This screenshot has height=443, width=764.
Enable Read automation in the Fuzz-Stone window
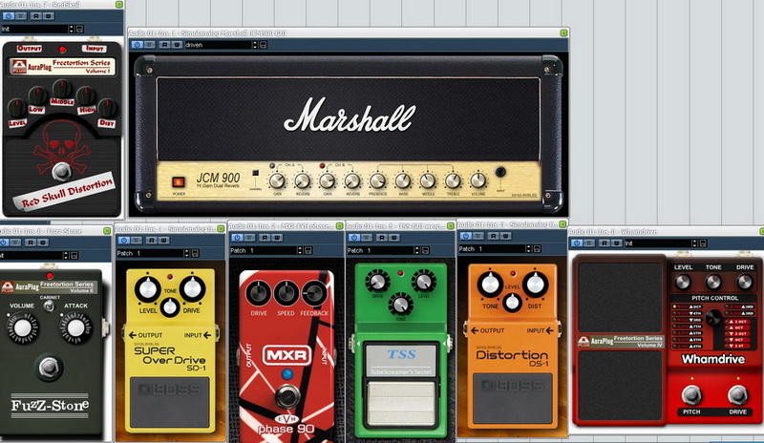coord(32,243)
